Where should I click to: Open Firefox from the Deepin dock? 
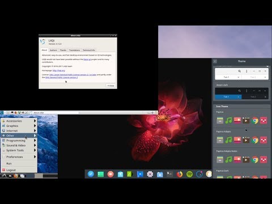180,174
